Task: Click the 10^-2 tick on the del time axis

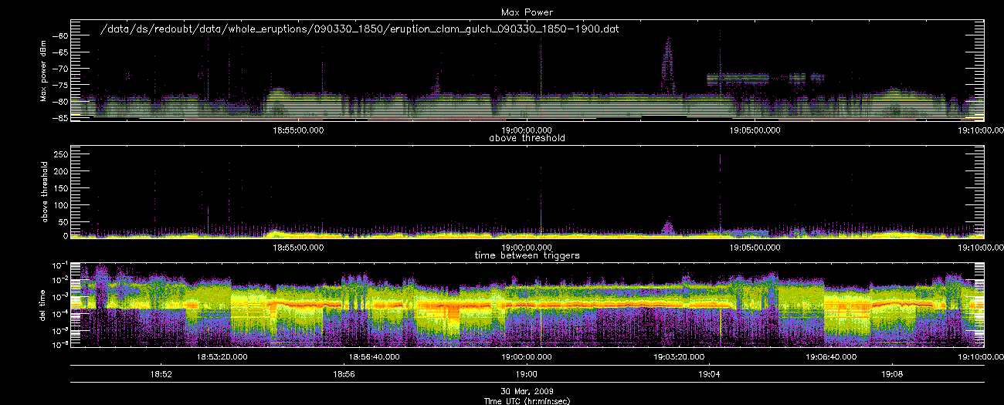Action: coord(59,280)
